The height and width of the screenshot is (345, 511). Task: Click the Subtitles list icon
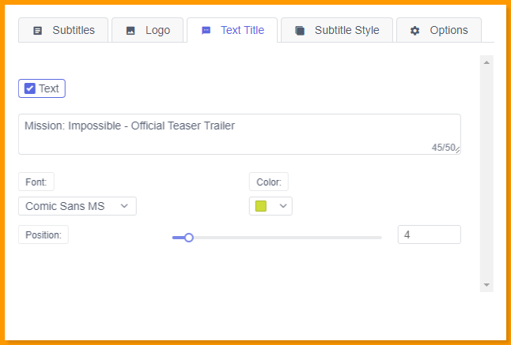(x=38, y=31)
